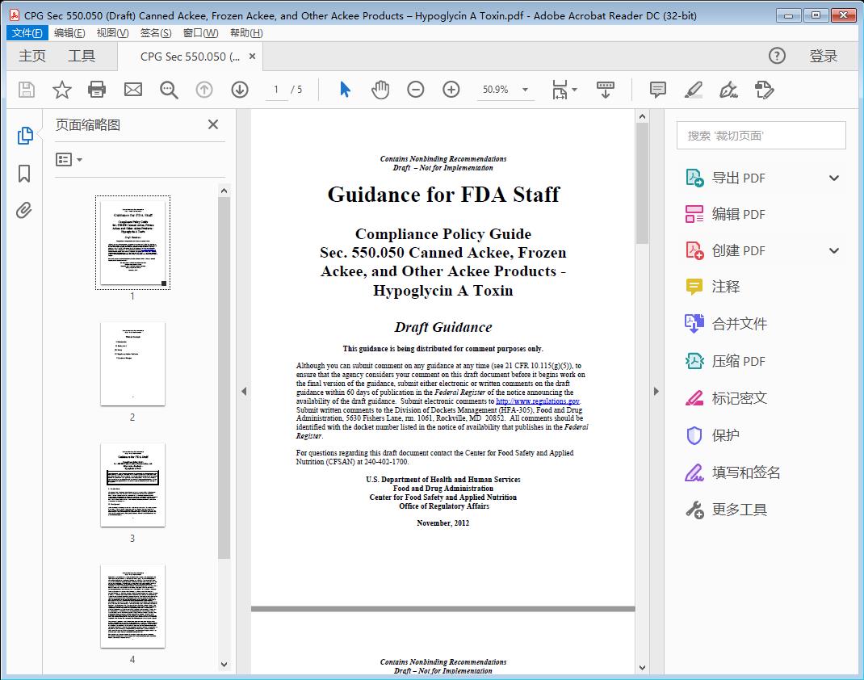Screen dimensions: 864x680
Task: Open the 文件(F) menu
Action: tap(27, 32)
